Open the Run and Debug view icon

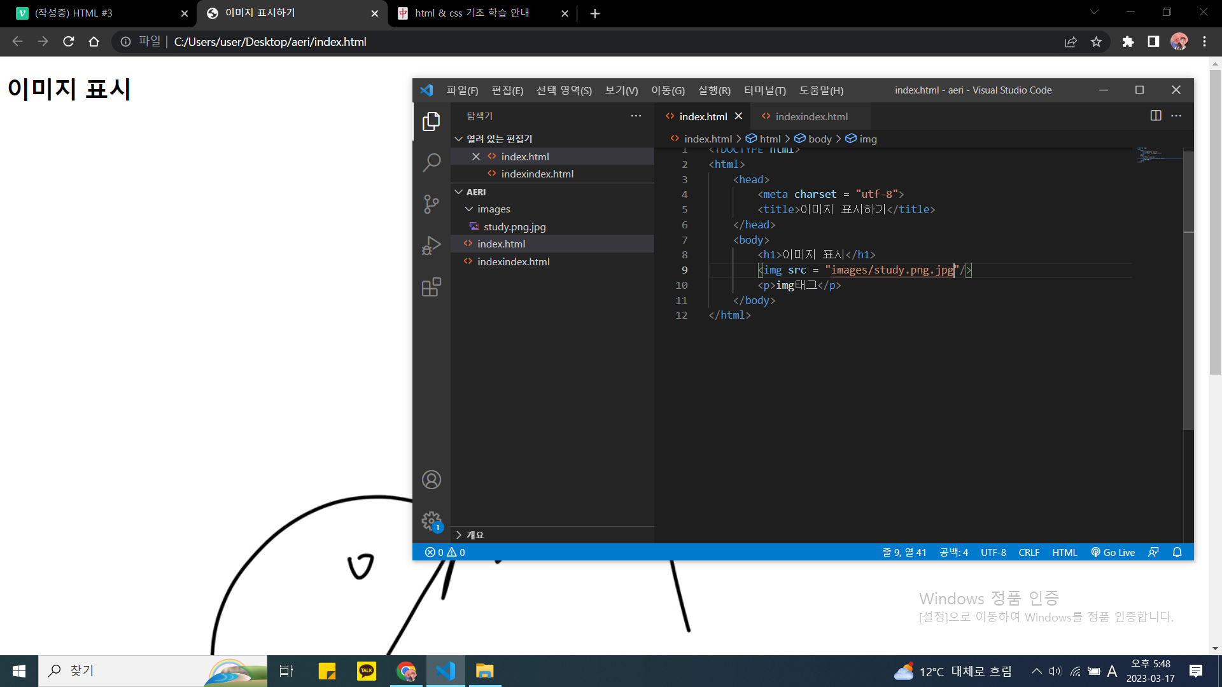click(432, 246)
